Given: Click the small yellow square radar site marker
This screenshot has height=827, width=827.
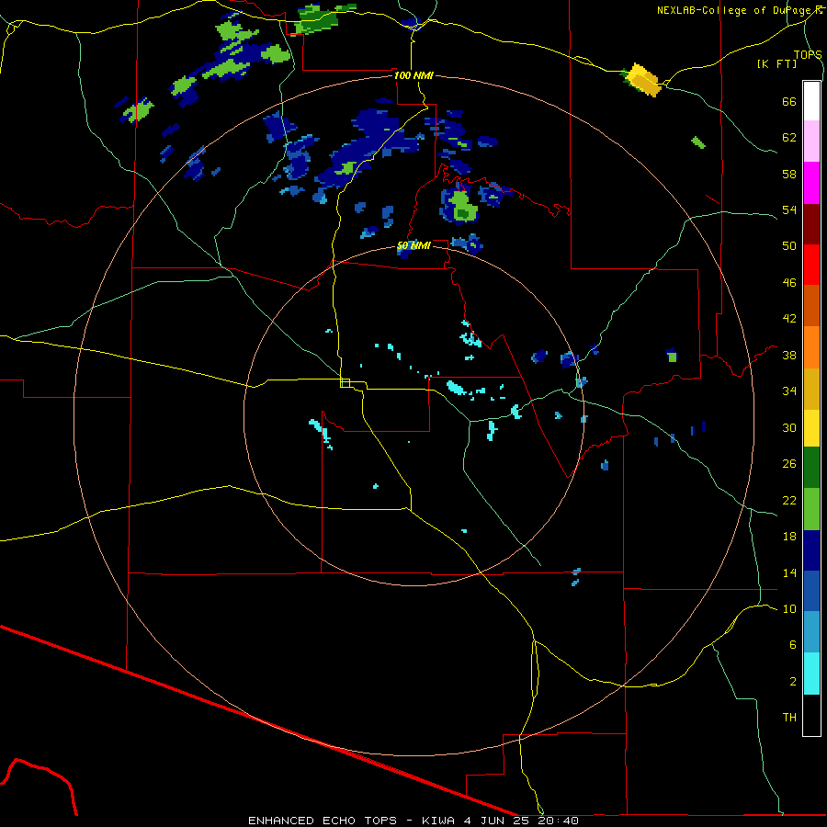Looking at the screenshot, I should tap(346, 383).
